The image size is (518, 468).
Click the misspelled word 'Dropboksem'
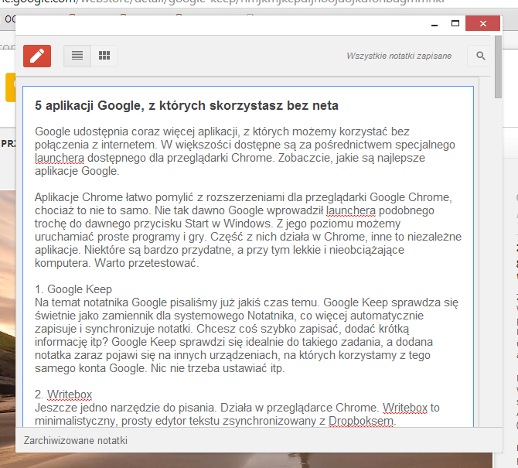[x=361, y=421]
